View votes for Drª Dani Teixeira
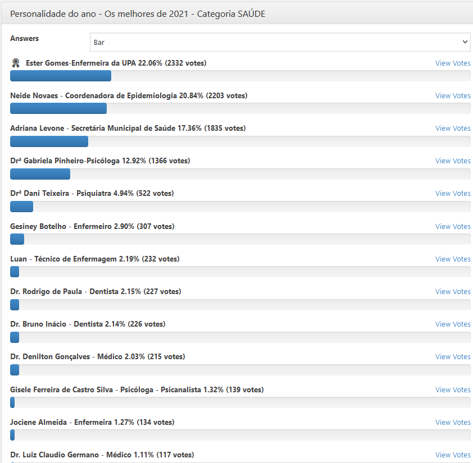This screenshot has width=473, height=463. coord(452,193)
